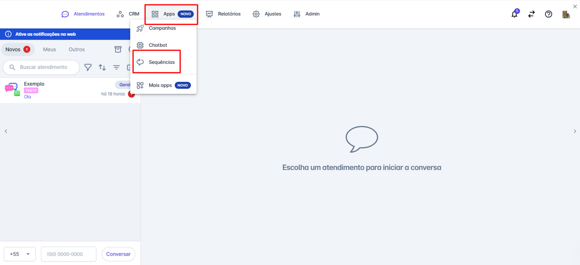
Task: Click the sort arrows icon
Action: [102, 67]
